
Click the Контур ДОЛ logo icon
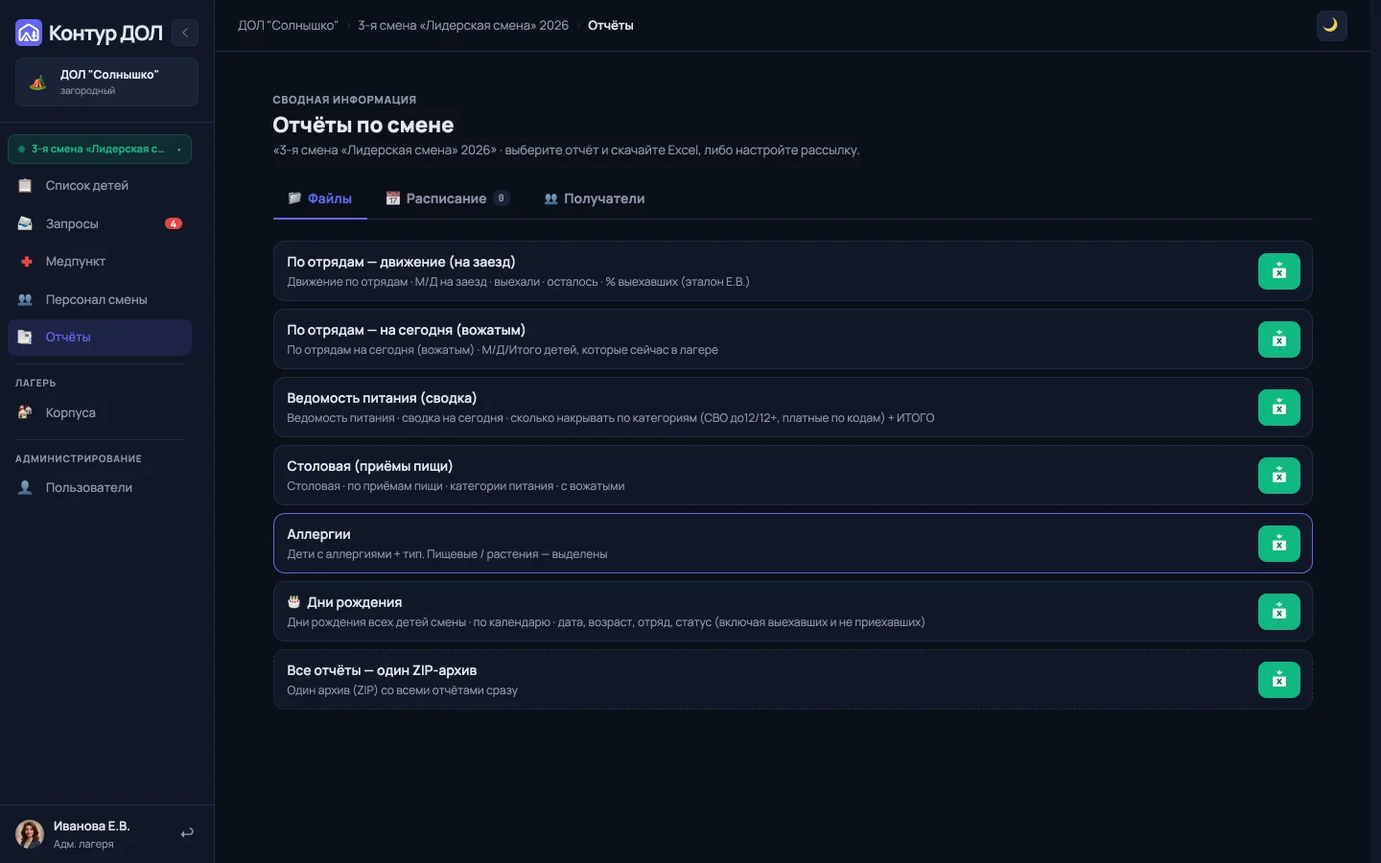tap(29, 33)
